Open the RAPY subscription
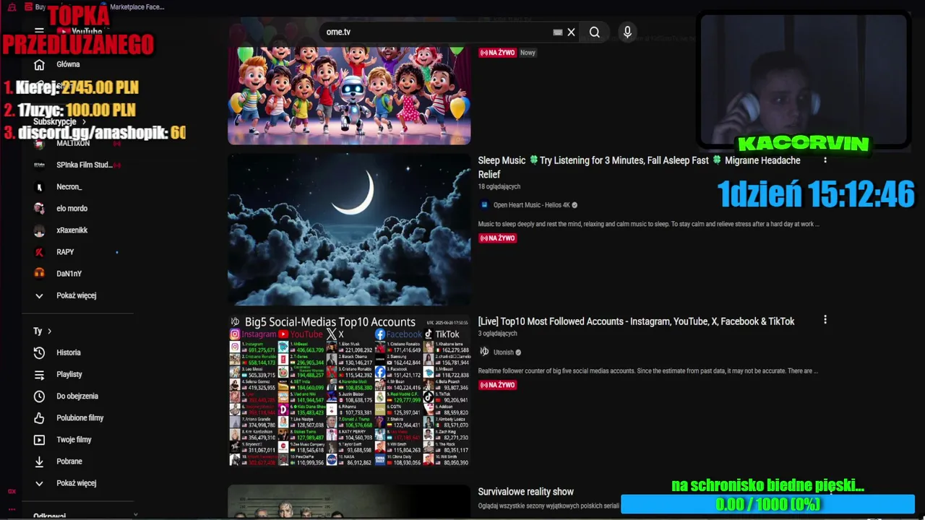Viewport: 925px width, 520px height. coord(65,252)
